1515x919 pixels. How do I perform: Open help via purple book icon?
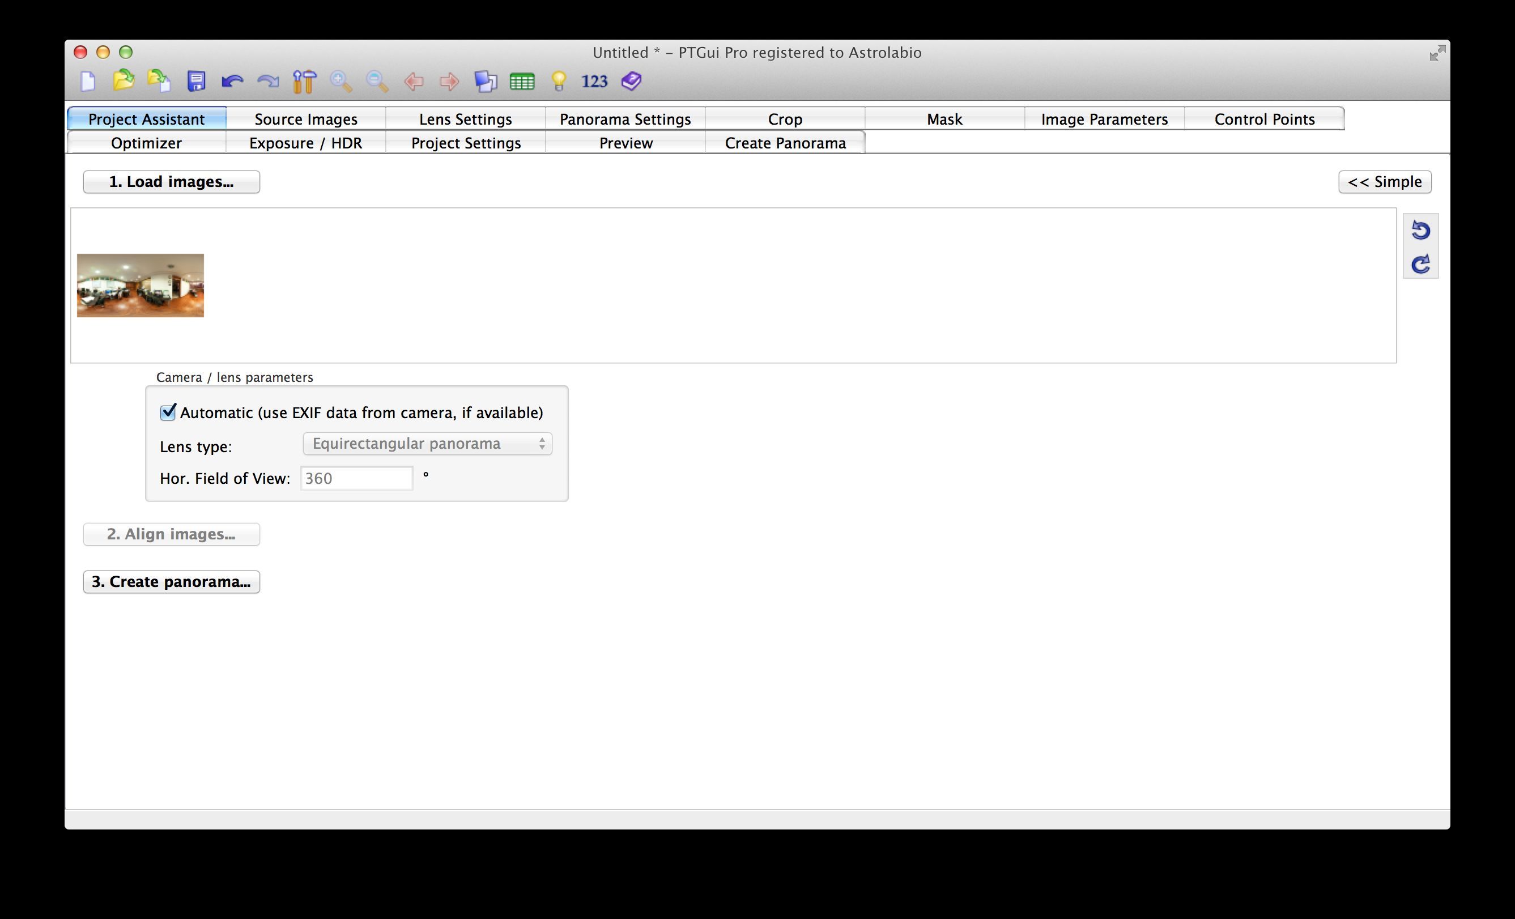pyautogui.click(x=632, y=81)
